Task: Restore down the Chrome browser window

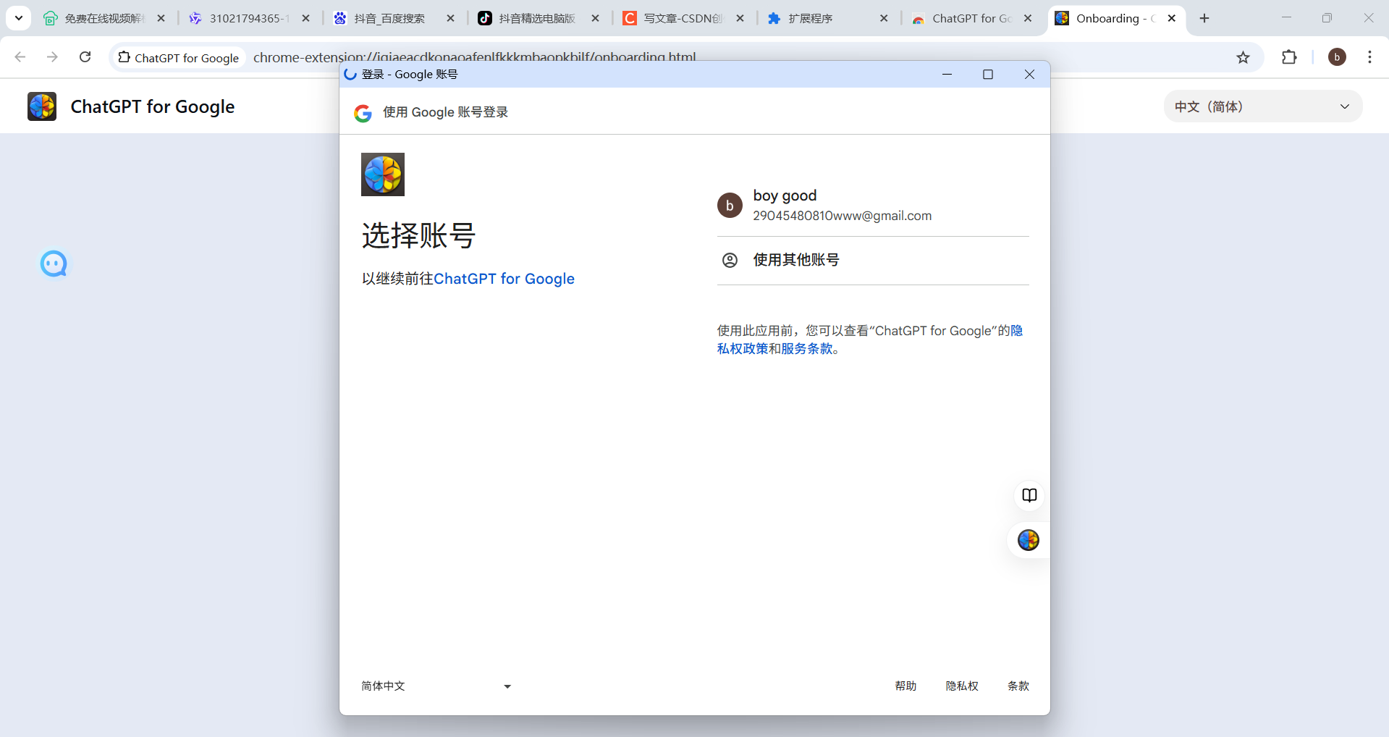Action: point(1327,18)
